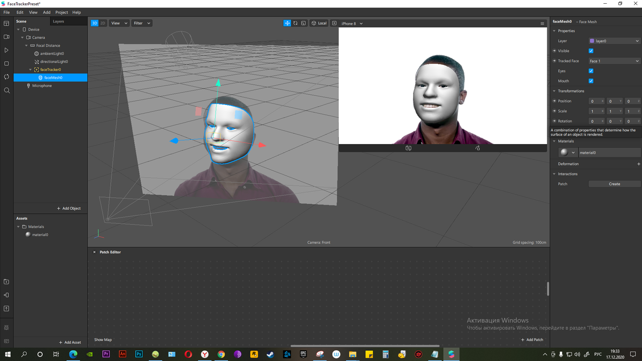
Task: Open the material preview dropdown arrow
Action: click(x=573, y=153)
